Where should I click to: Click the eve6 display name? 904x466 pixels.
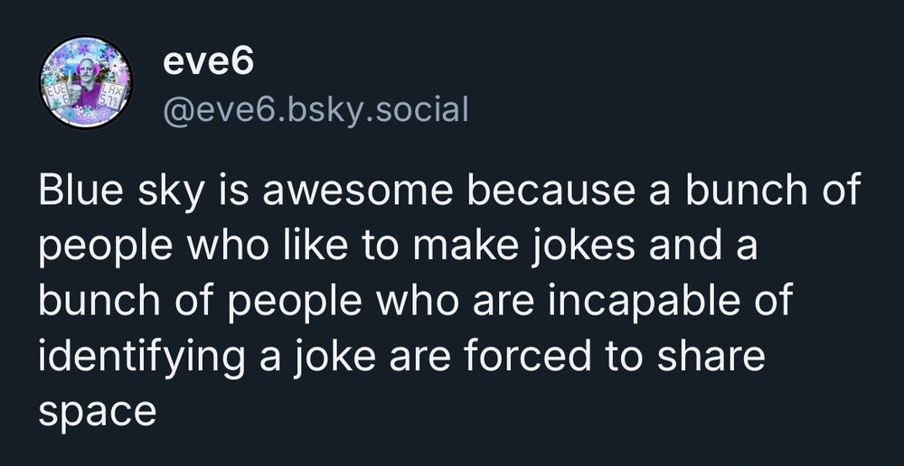208,61
